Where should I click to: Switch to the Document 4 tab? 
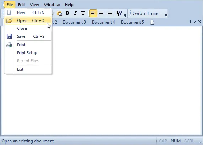point(103,22)
